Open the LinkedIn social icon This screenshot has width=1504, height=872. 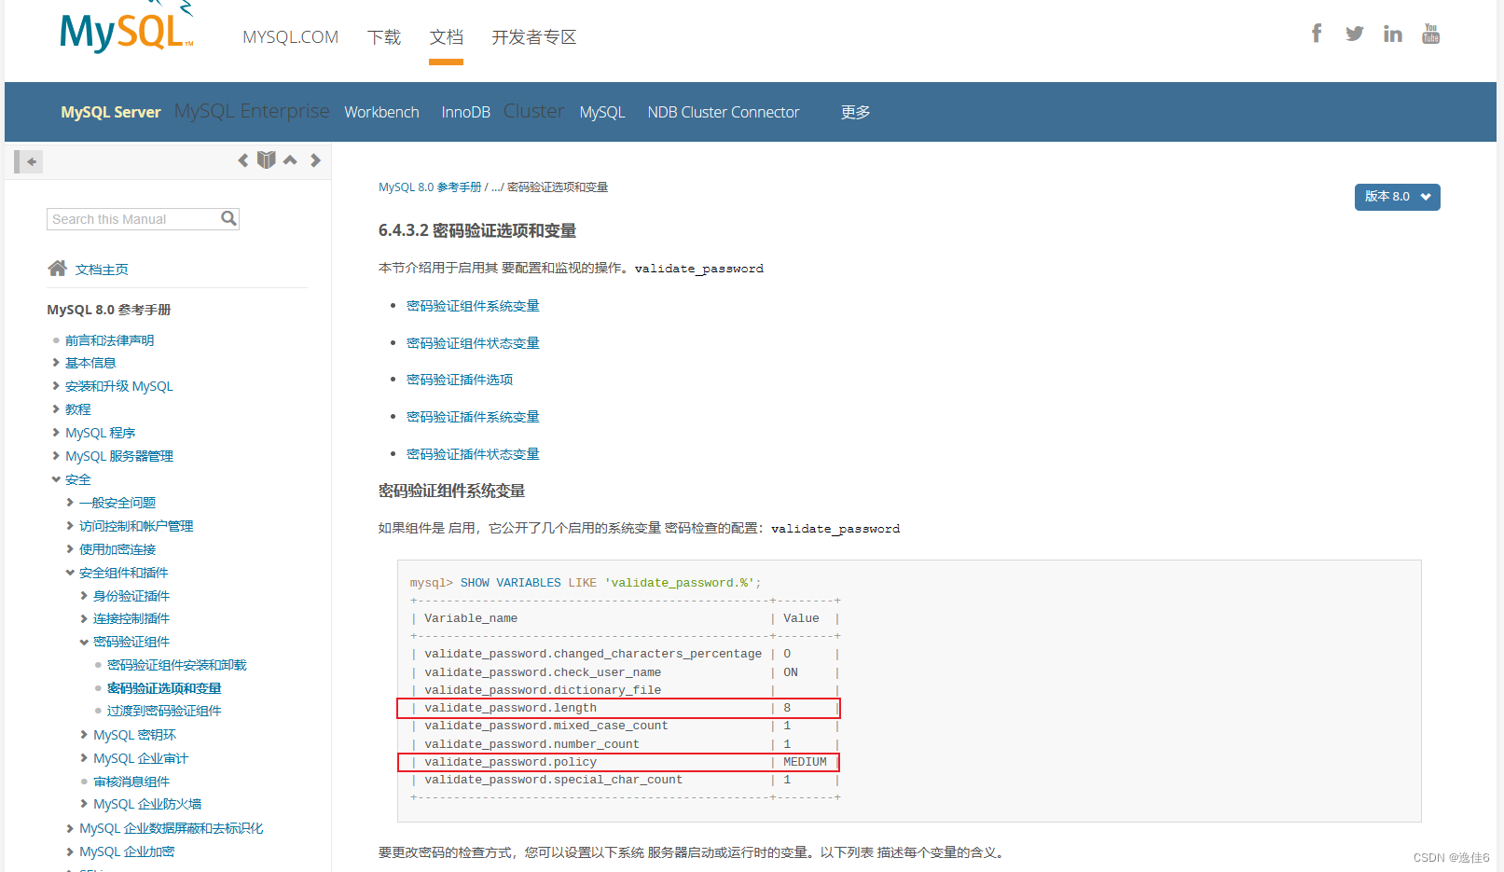(x=1393, y=35)
